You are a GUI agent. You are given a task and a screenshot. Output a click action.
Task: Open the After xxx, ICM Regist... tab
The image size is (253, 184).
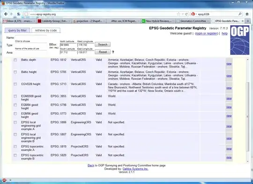tap(123, 21)
